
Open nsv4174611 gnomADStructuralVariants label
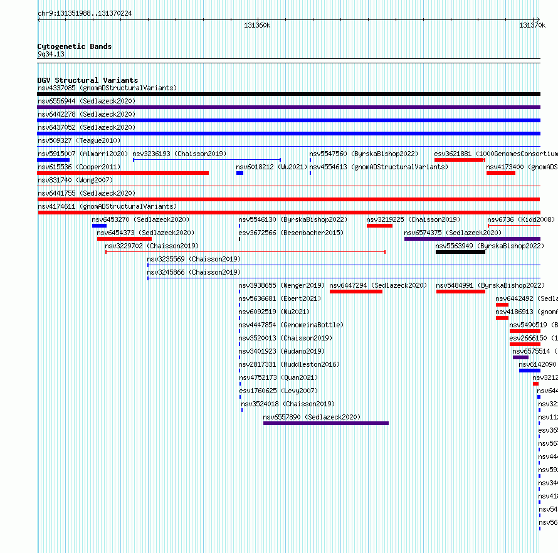pos(107,206)
